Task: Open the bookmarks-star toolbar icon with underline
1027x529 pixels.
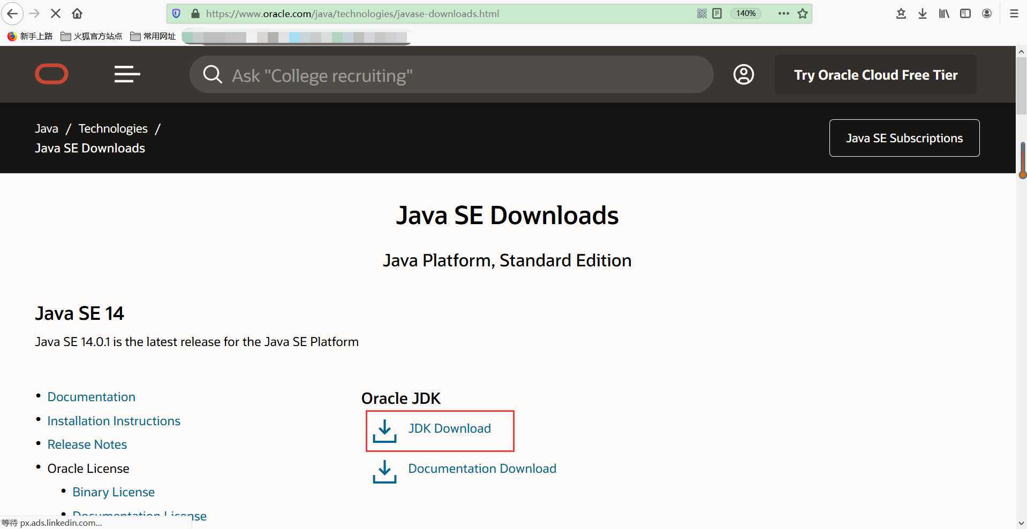Action: pos(901,13)
